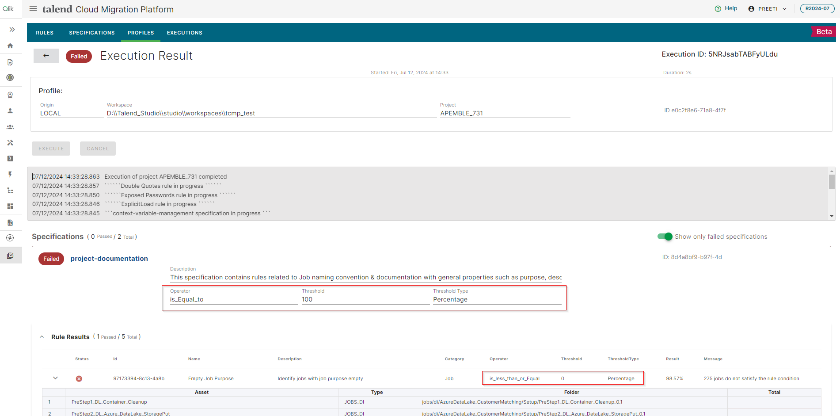Viewport: 840px width, 416px height.
Task: Click the specification description text field
Action: click(365, 277)
